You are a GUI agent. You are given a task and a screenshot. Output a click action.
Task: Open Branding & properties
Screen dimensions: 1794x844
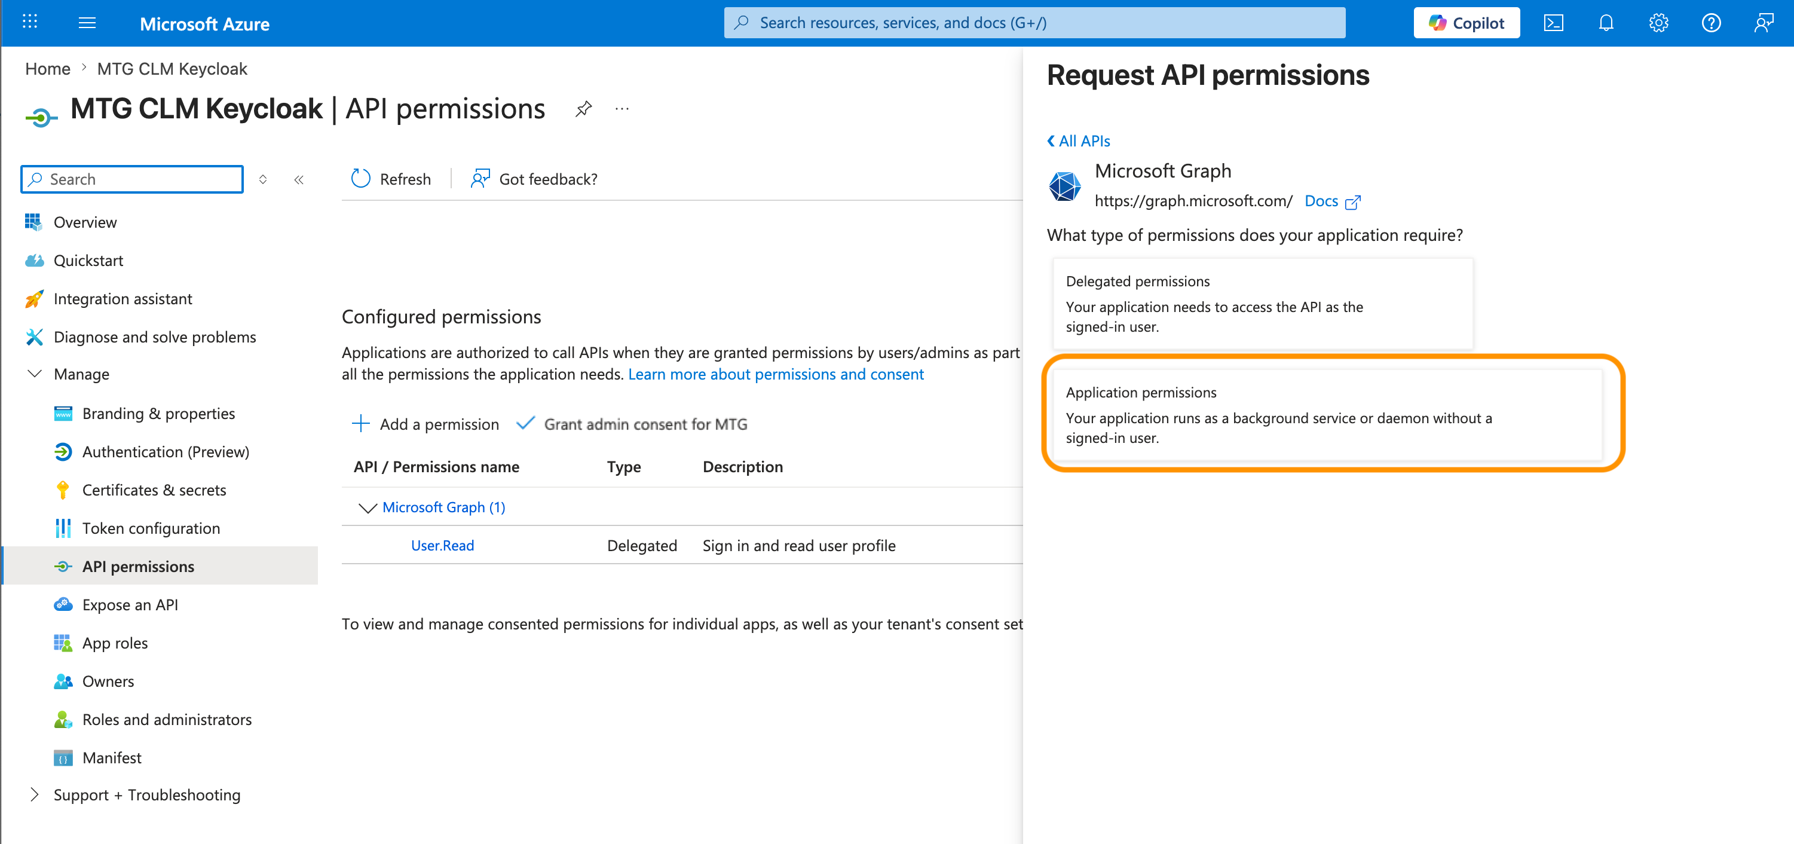pos(158,414)
